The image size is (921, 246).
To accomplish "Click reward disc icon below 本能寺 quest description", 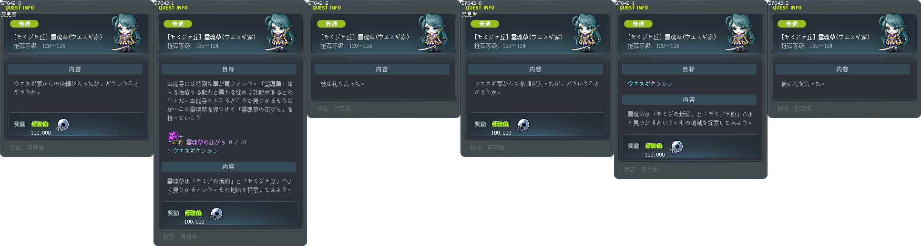I will 216,214.
